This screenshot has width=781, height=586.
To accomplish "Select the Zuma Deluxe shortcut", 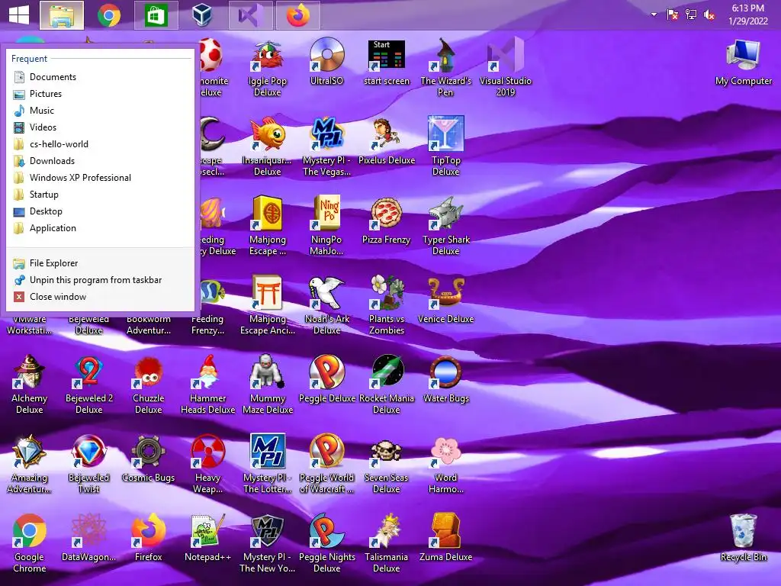I will (x=445, y=538).
